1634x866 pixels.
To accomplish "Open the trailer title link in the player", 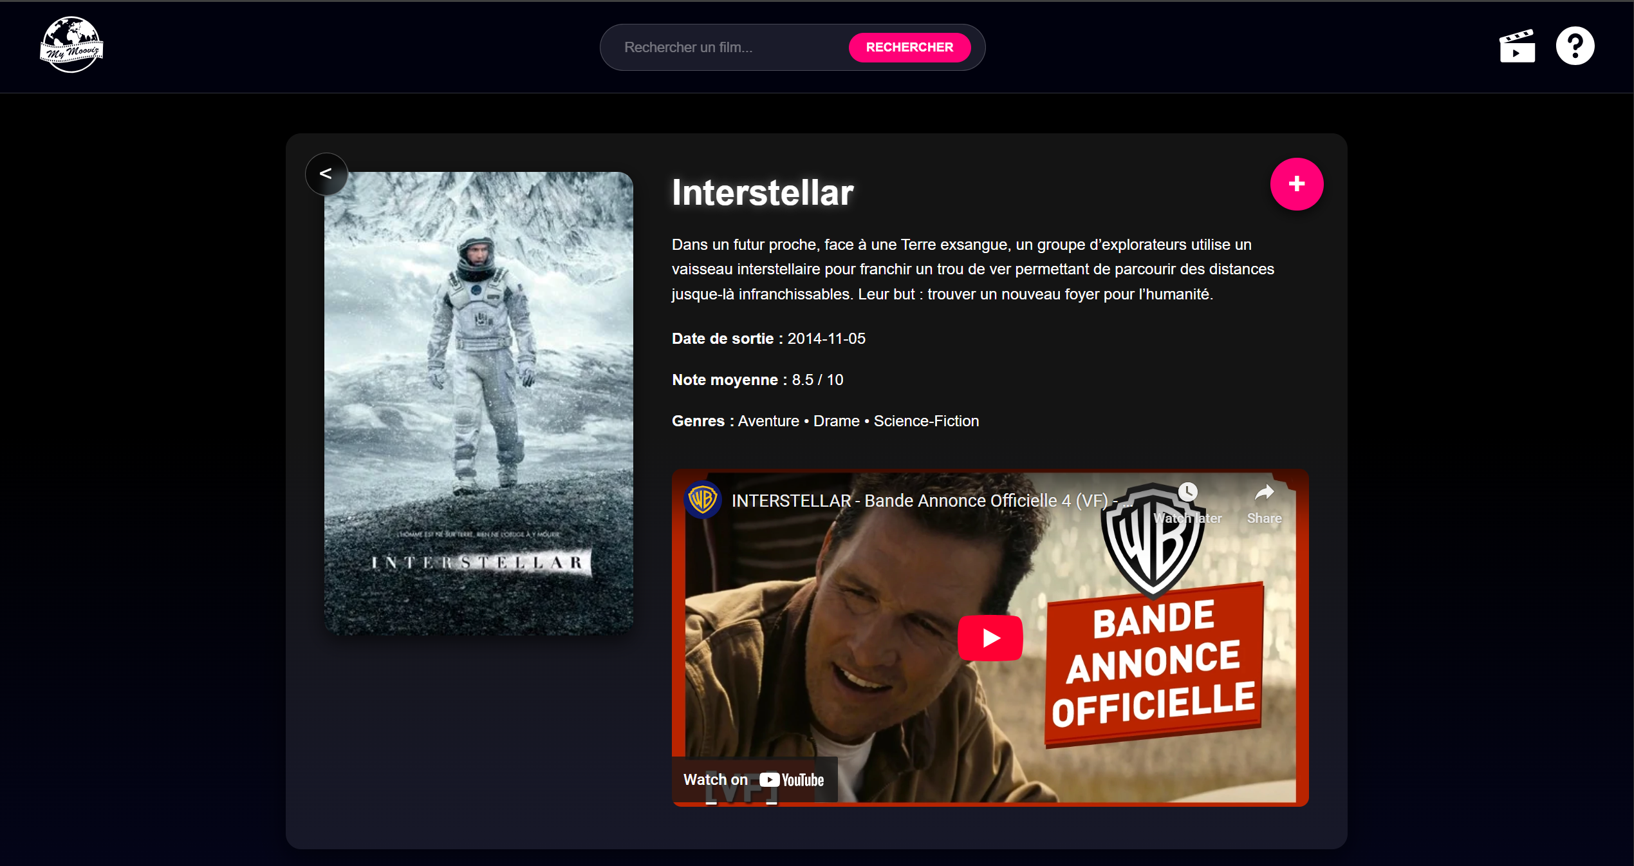I will pyautogui.click(x=931, y=501).
